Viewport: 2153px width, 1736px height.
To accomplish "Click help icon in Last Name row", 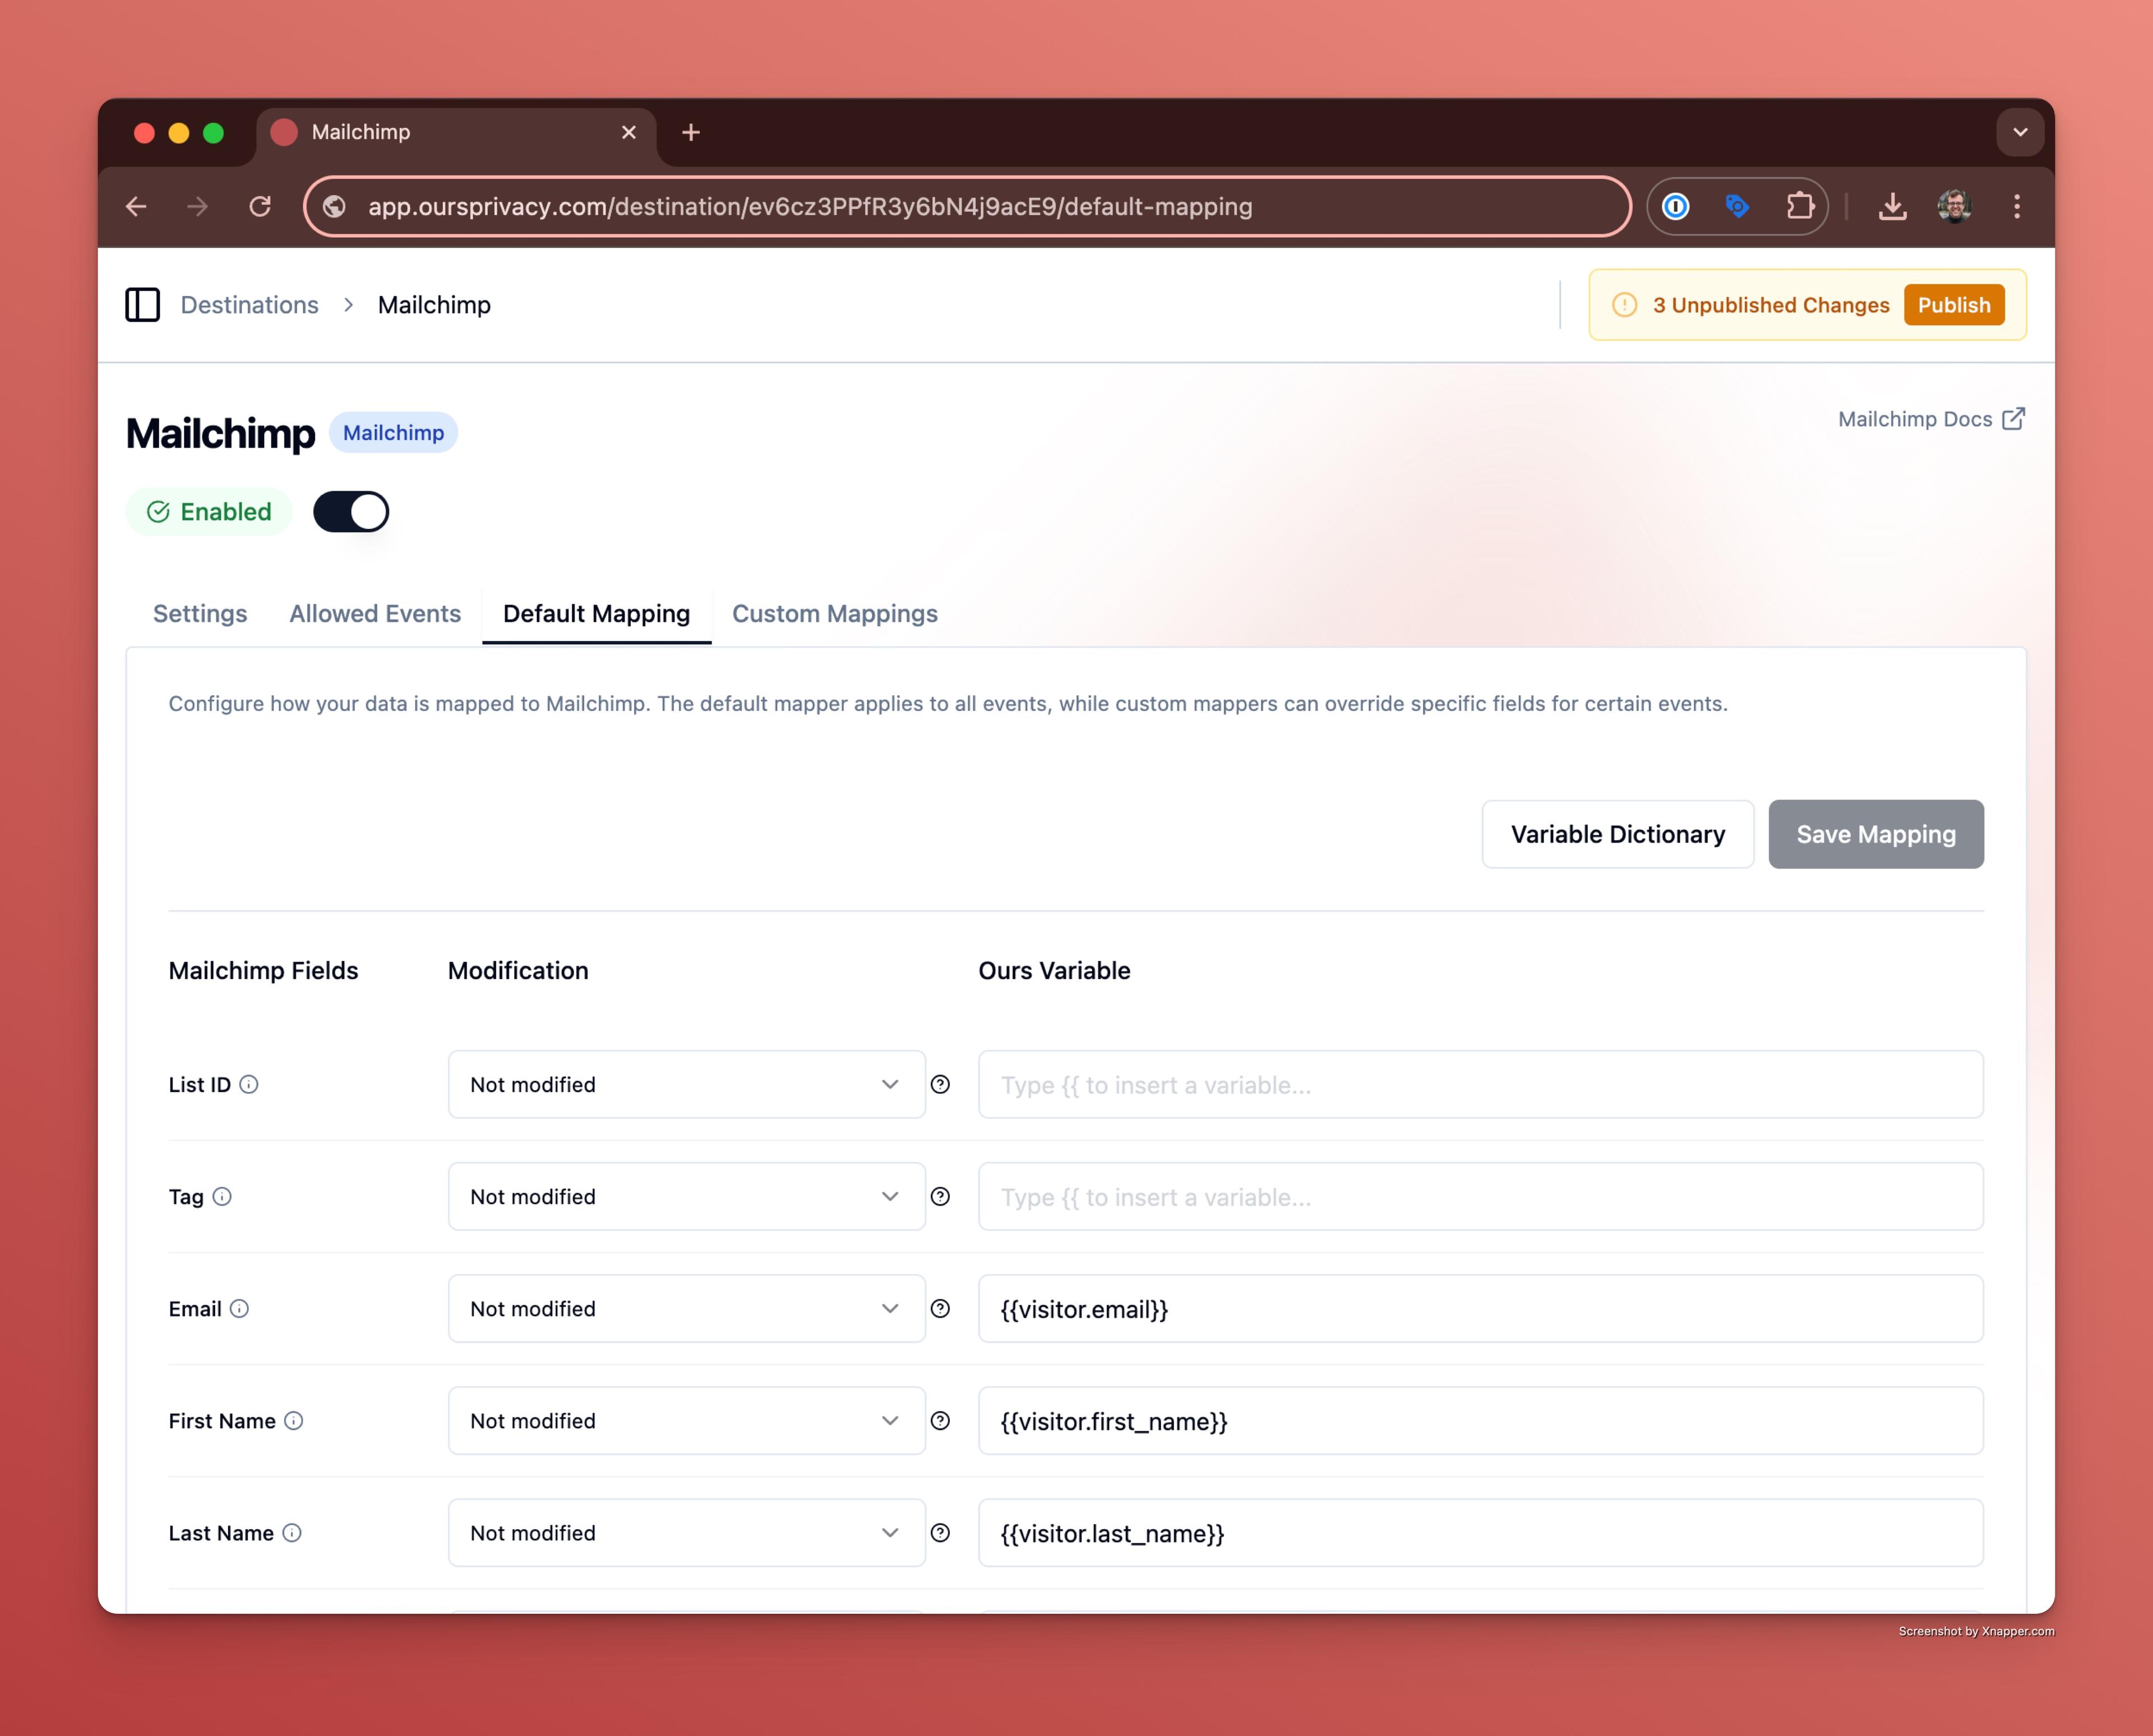I will pyautogui.click(x=940, y=1532).
